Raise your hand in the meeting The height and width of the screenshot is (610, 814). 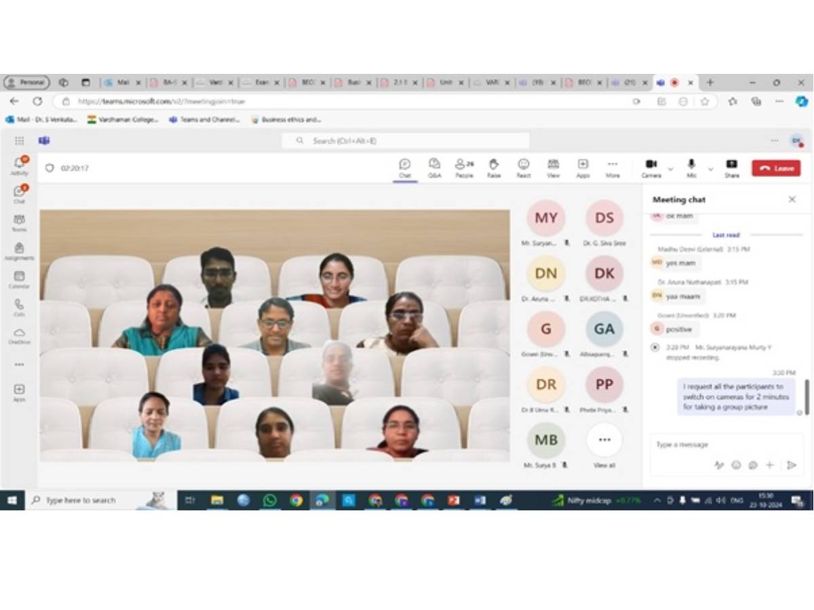point(494,167)
